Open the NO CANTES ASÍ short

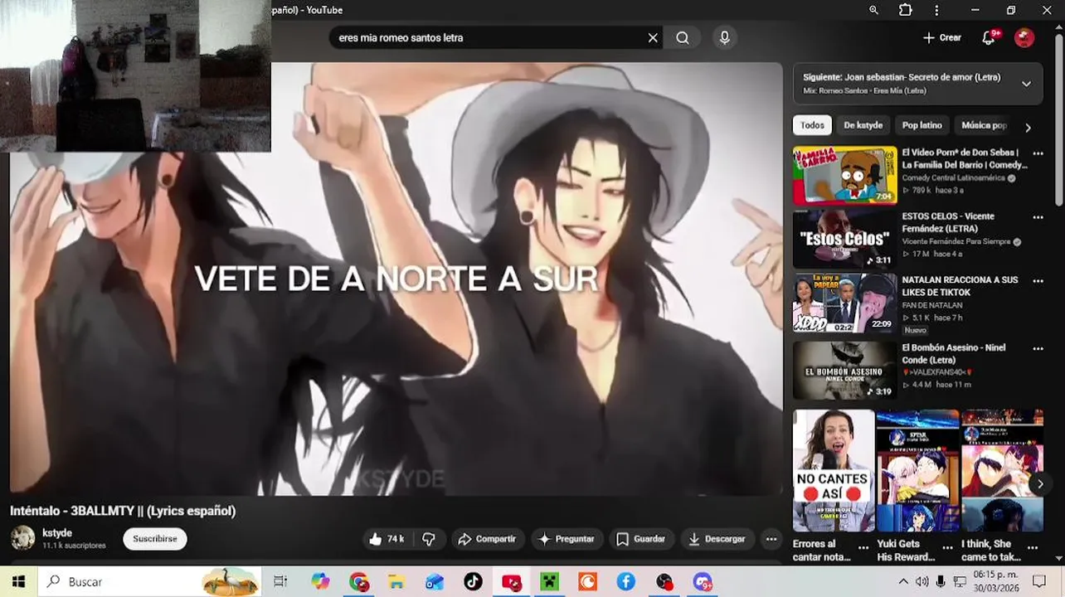point(834,470)
